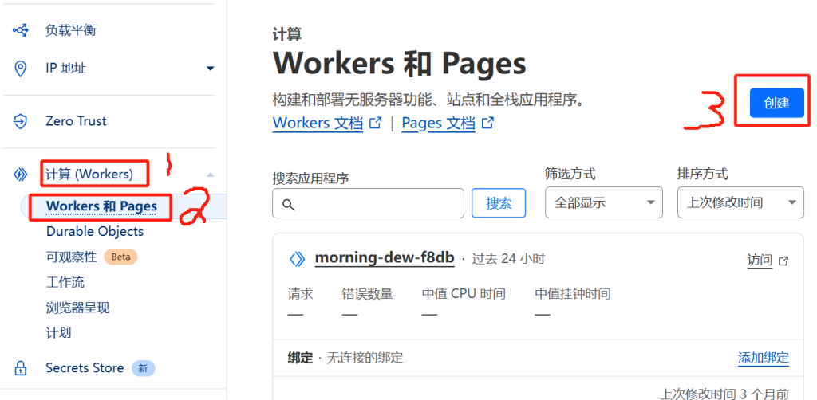Click the 添加绑定 link

pos(764,358)
